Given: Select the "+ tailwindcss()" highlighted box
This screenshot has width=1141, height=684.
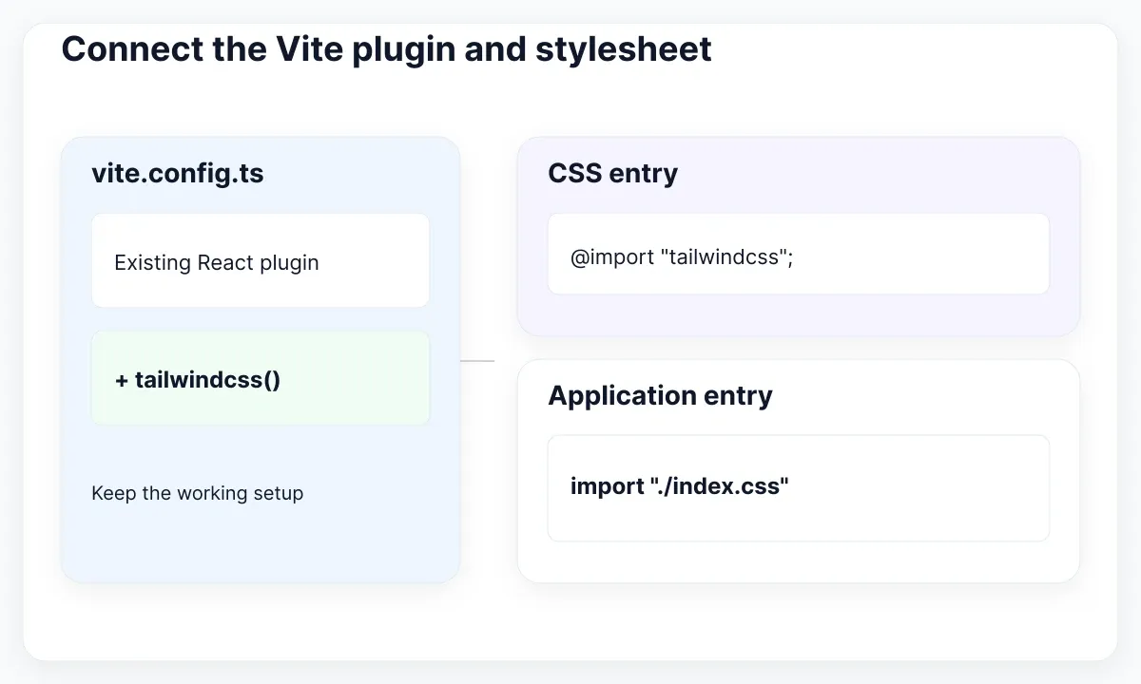Looking at the screenshot, I should click(261, 378).
